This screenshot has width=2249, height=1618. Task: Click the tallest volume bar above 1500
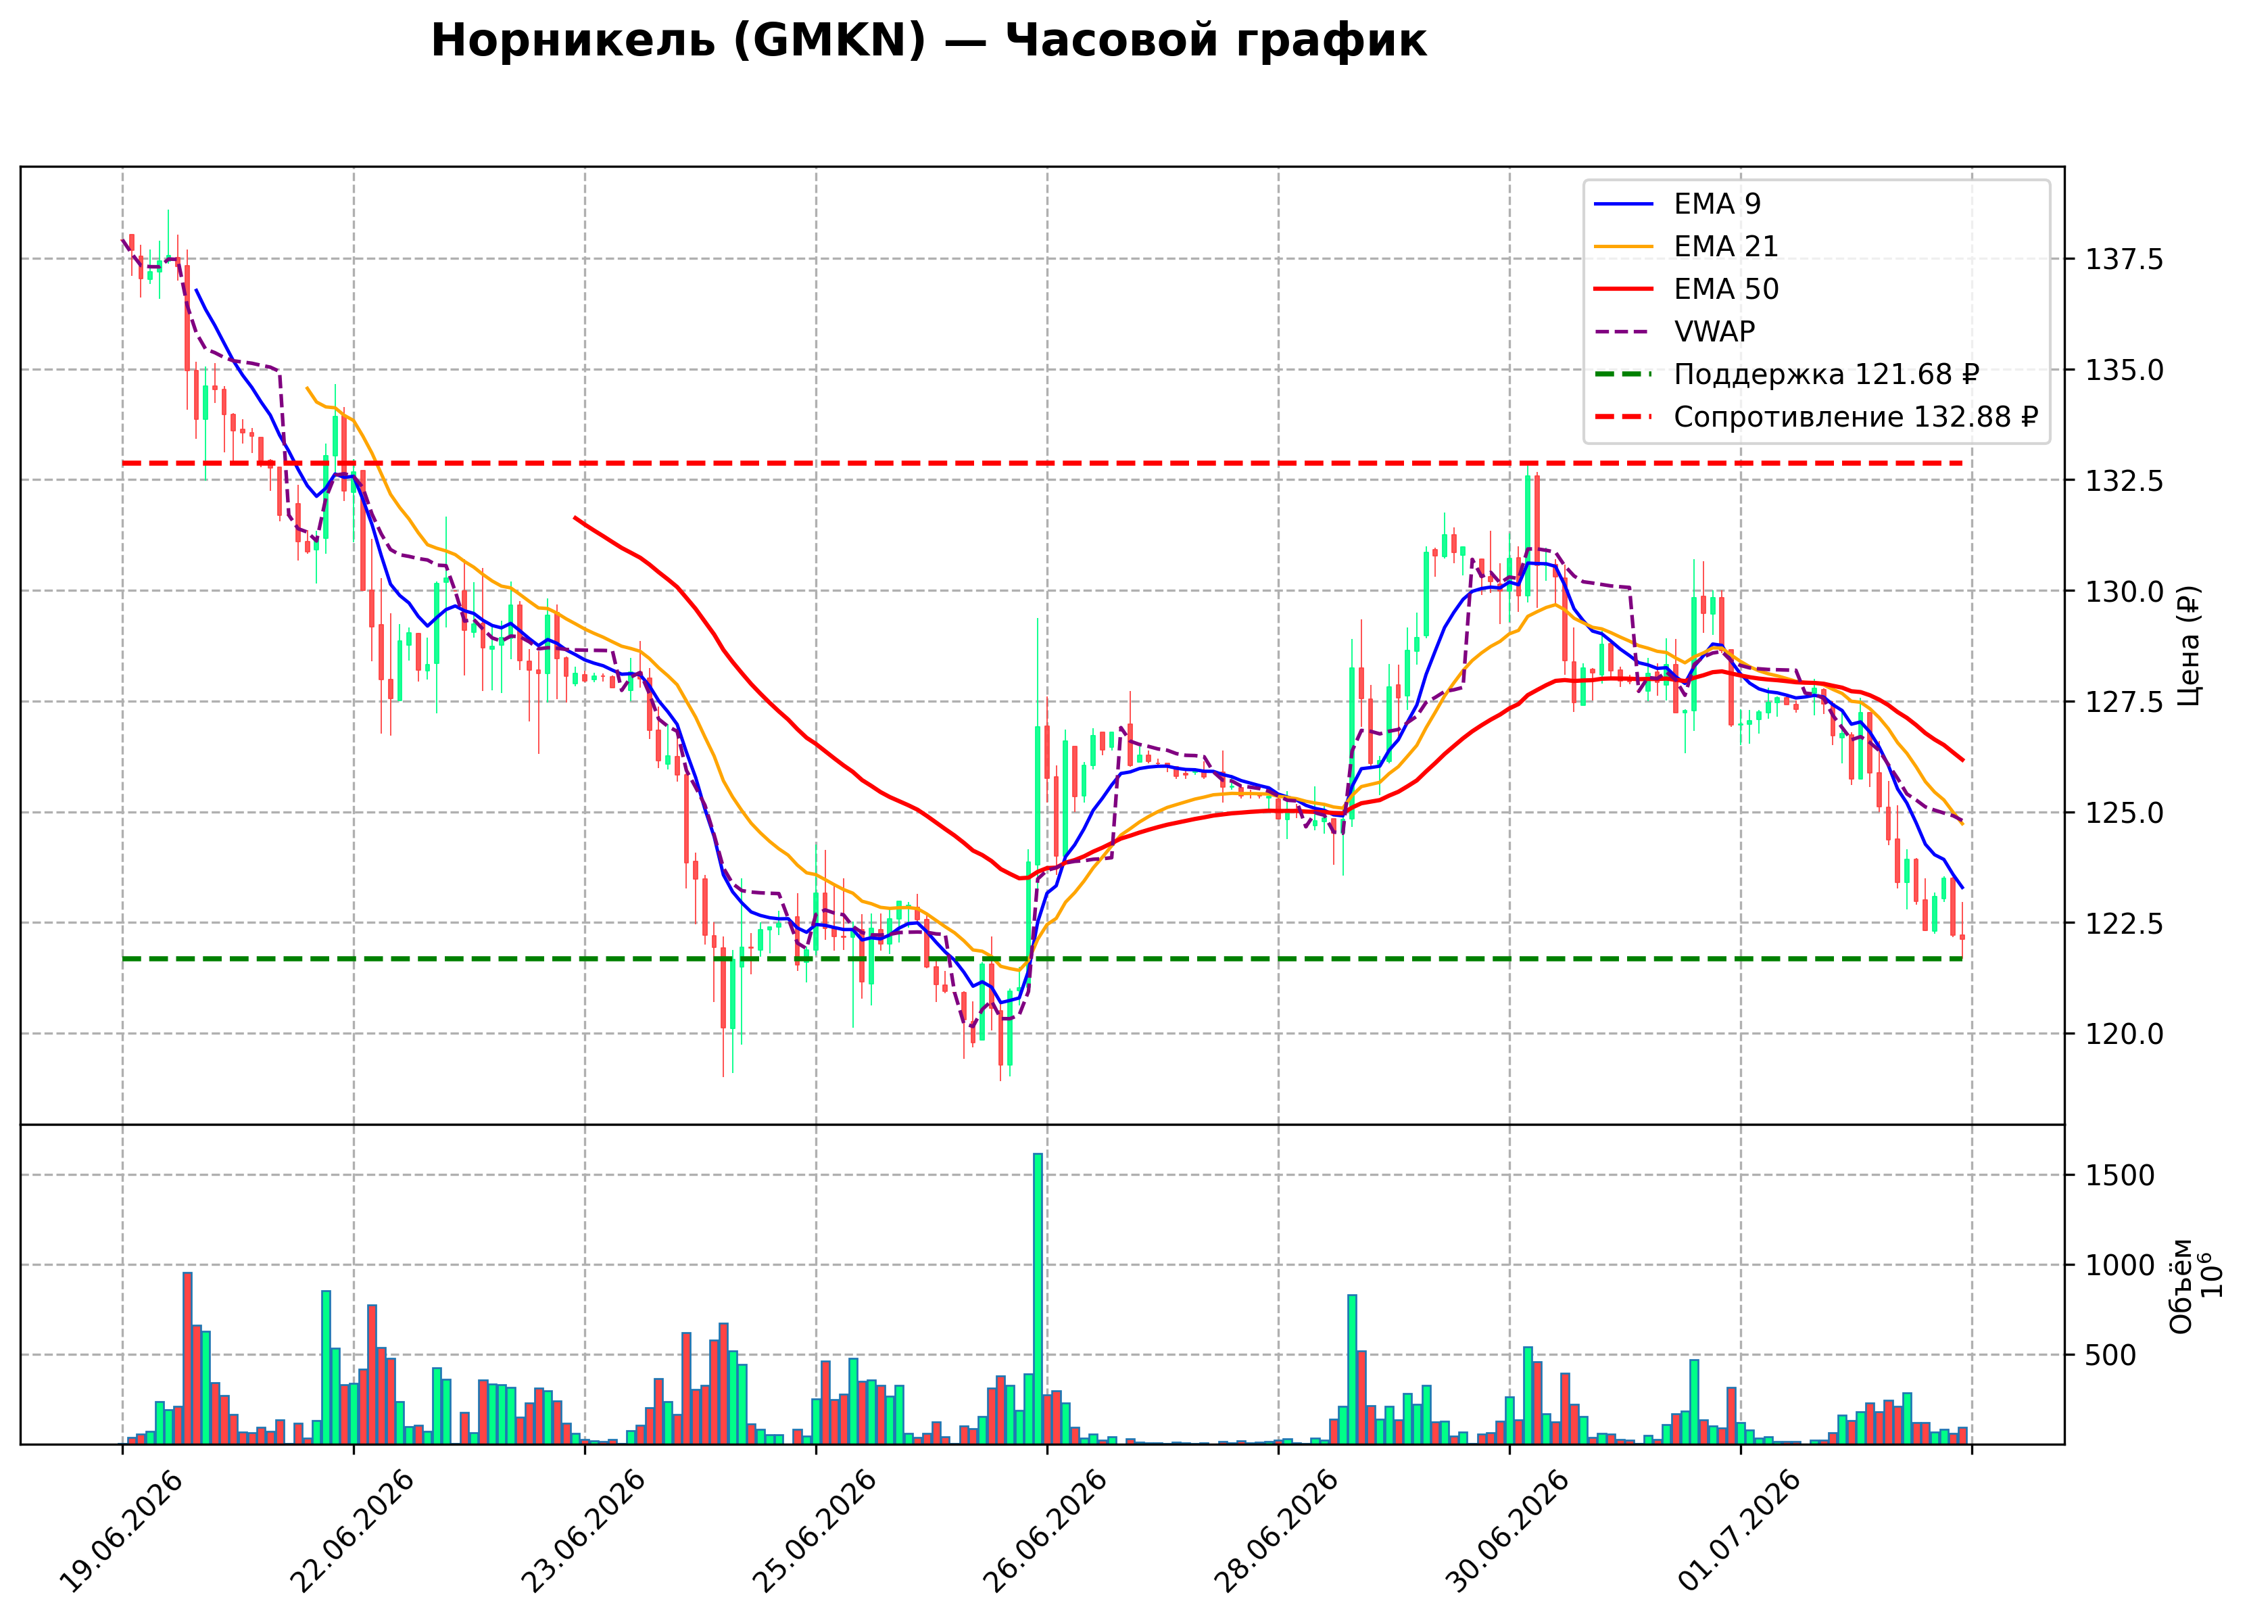point(1037,1299)
